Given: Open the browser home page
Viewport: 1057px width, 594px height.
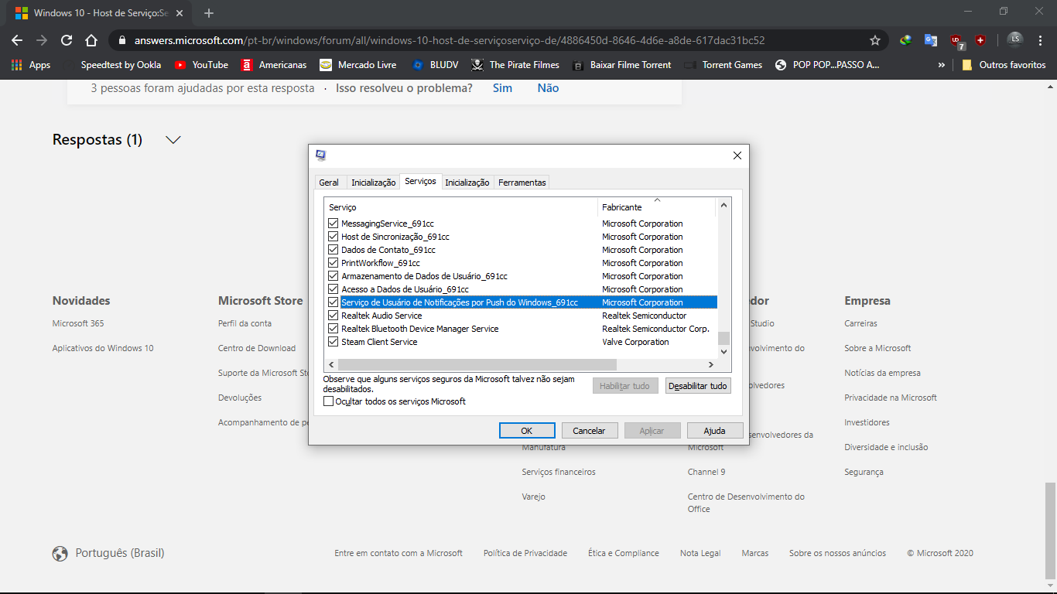Looking at the screenshot, I should point(91,40).
